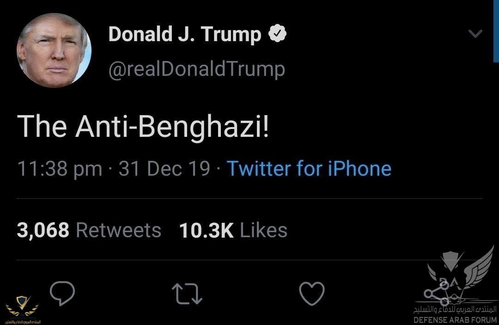Tap the retweet arrows icon
The width and height of the screenshot is (499, 325).
pyautogui.click(x=187, y=294)
